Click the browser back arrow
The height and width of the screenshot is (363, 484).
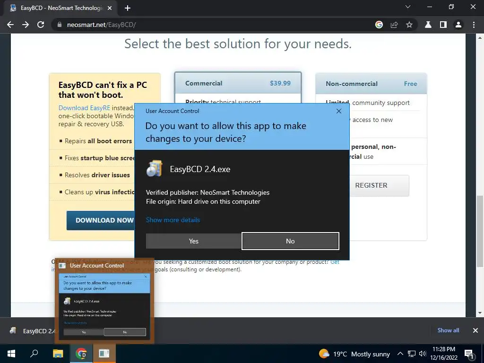(x=10, y=25)
